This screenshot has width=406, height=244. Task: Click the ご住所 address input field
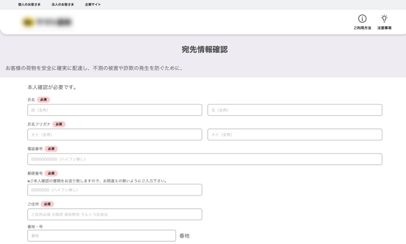tap(114, 214)
